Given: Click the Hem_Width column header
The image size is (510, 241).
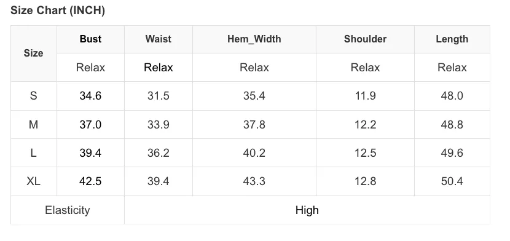Looking at the screenshot, I should 254,39.
